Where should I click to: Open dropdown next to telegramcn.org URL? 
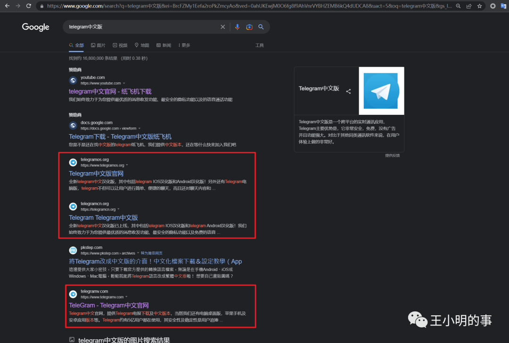tap(118, 209)
